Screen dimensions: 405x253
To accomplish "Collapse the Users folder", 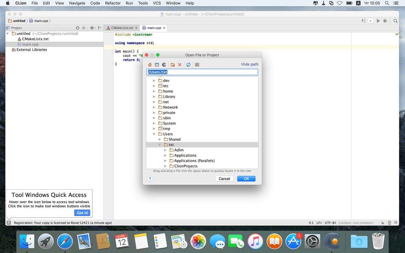I will tap(154, 134).
